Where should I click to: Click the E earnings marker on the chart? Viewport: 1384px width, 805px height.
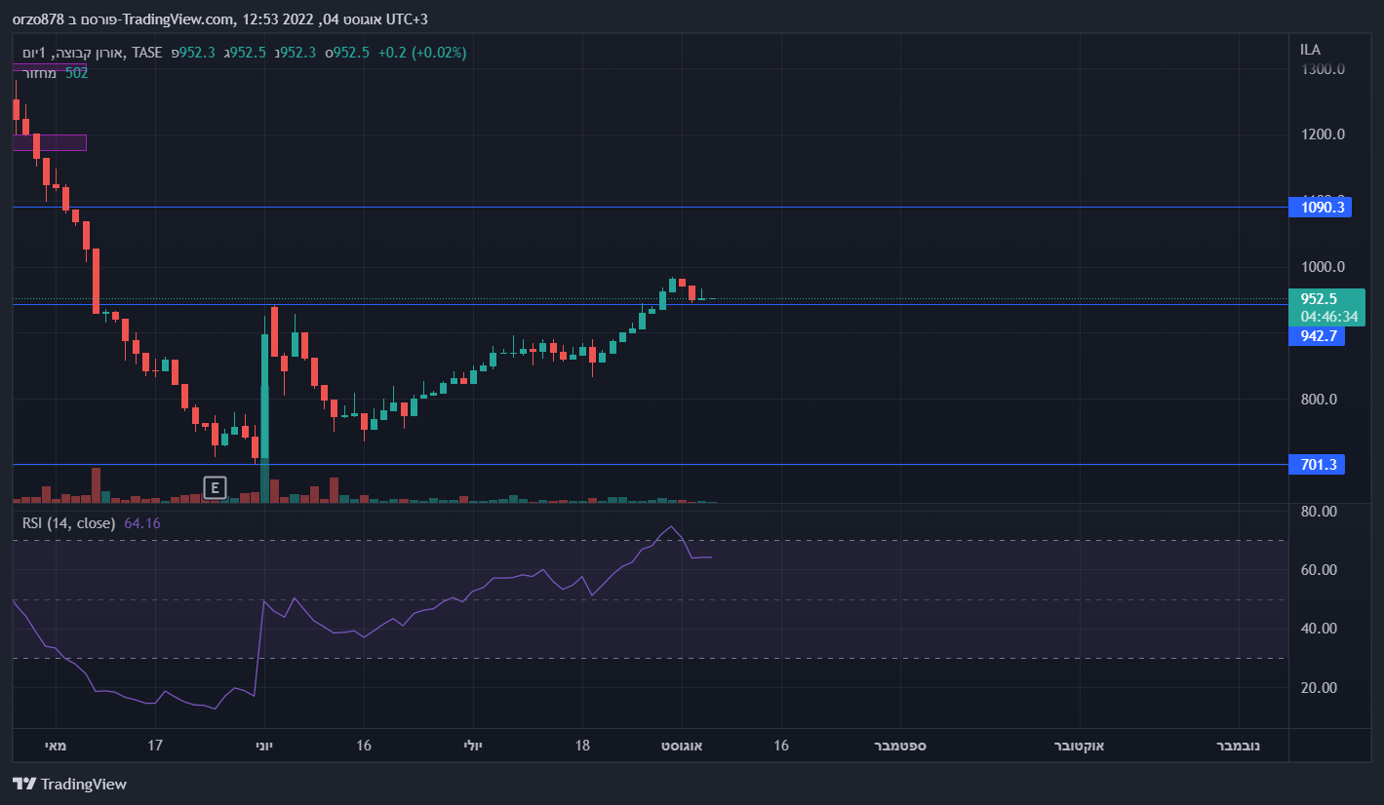point(215,487)
